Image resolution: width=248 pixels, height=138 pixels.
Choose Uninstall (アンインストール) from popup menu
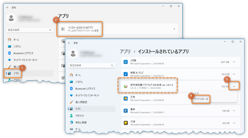[201, 99]
